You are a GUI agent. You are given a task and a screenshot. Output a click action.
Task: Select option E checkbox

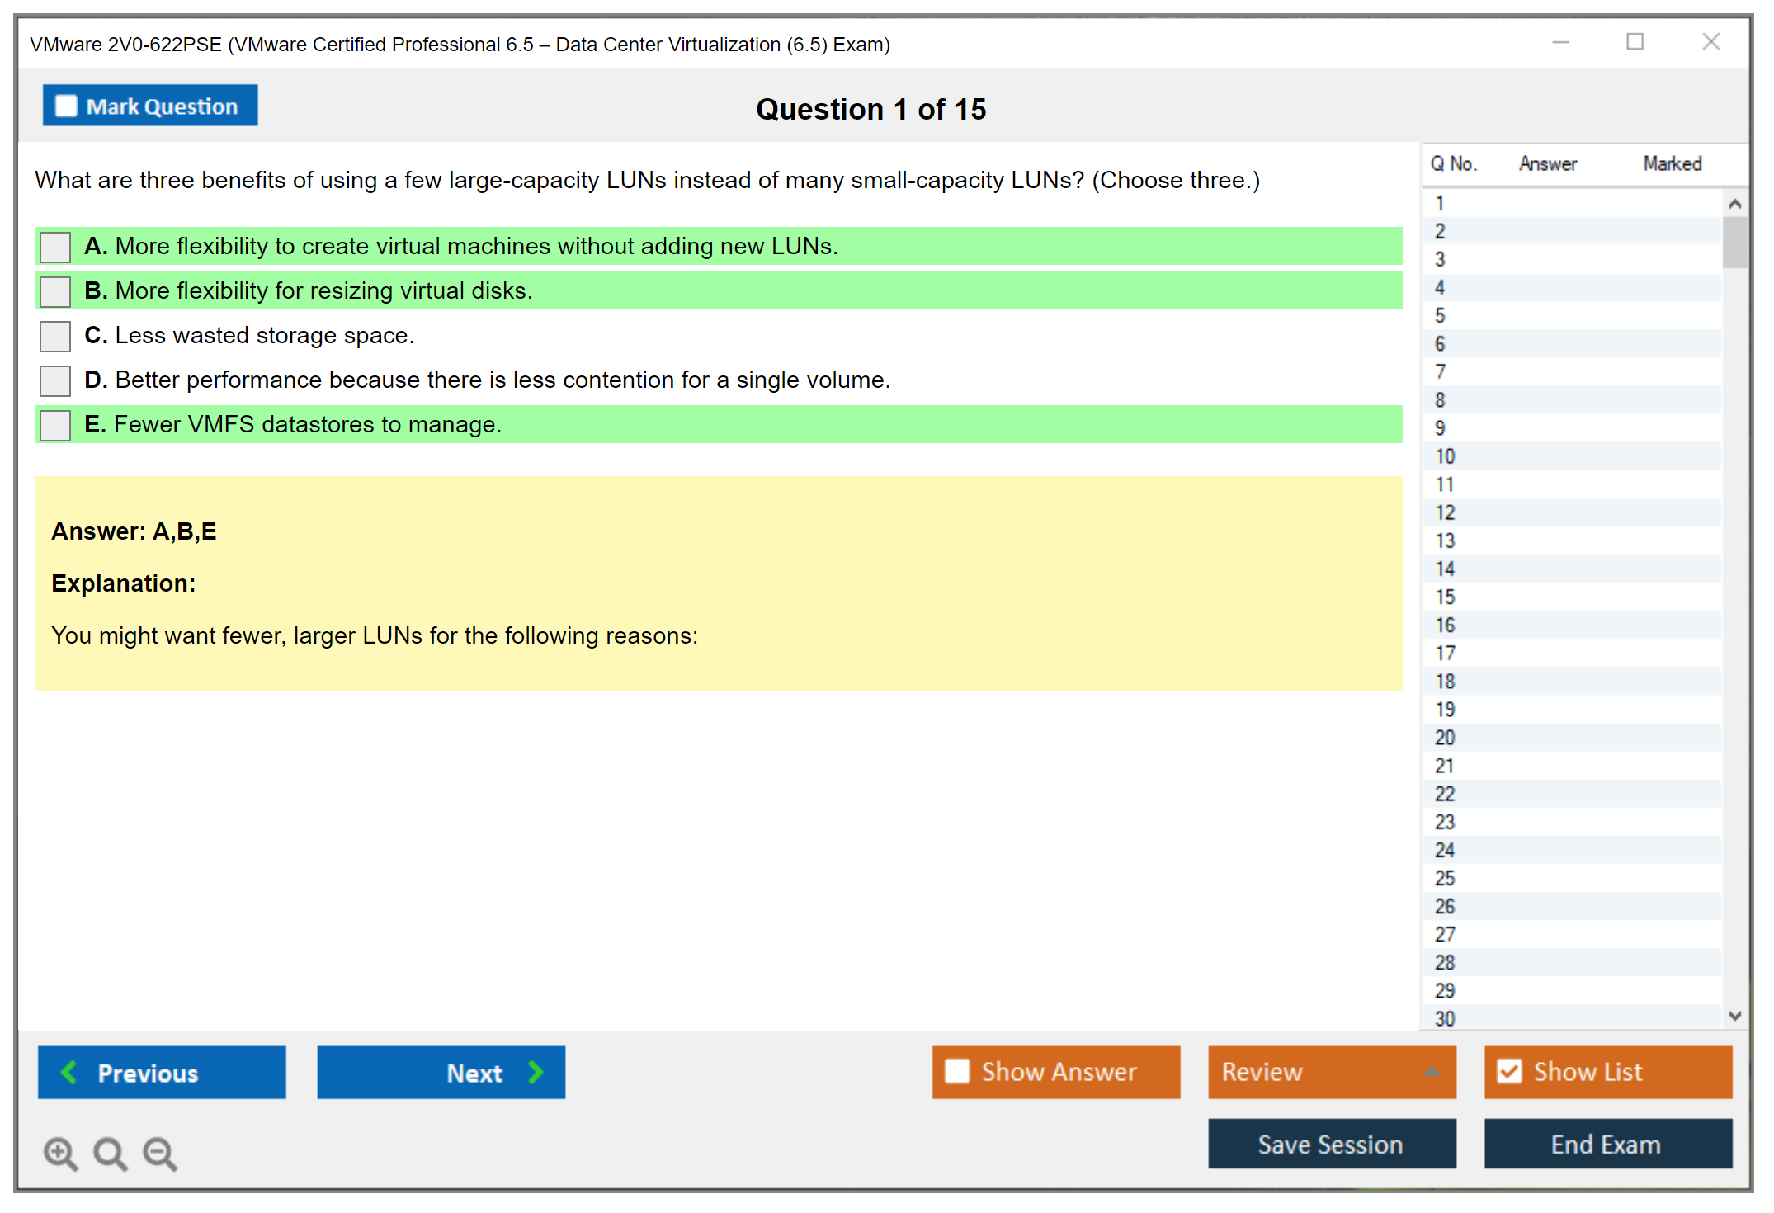(55, 425)
